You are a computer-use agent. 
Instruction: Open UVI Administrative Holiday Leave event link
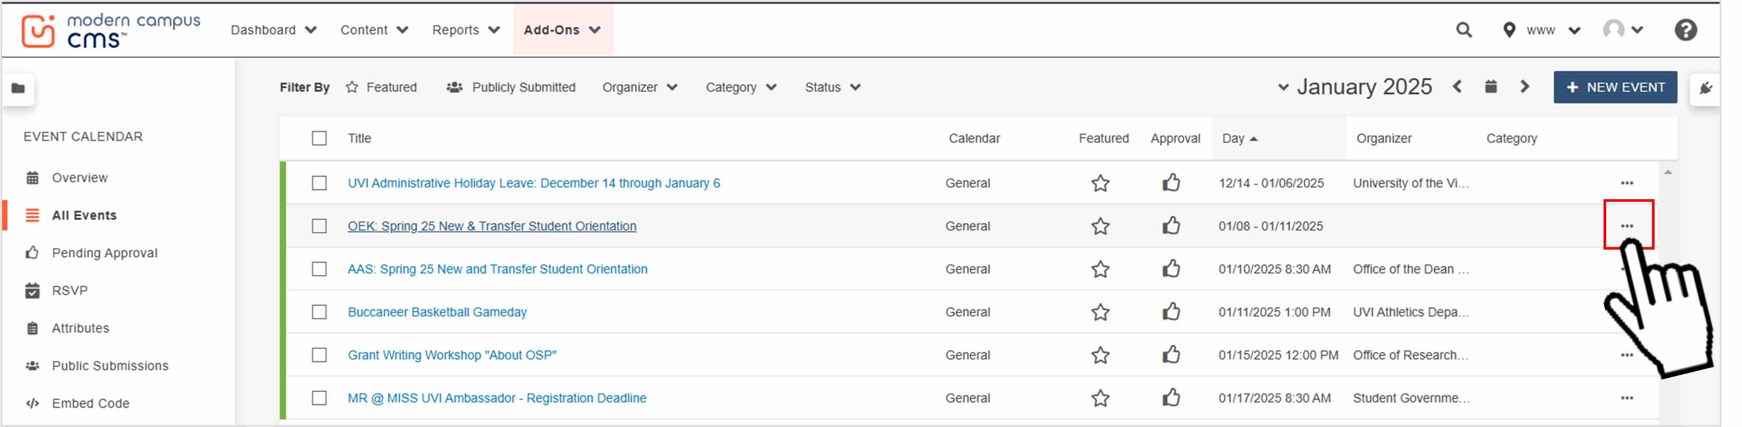[x=533, y=183]
